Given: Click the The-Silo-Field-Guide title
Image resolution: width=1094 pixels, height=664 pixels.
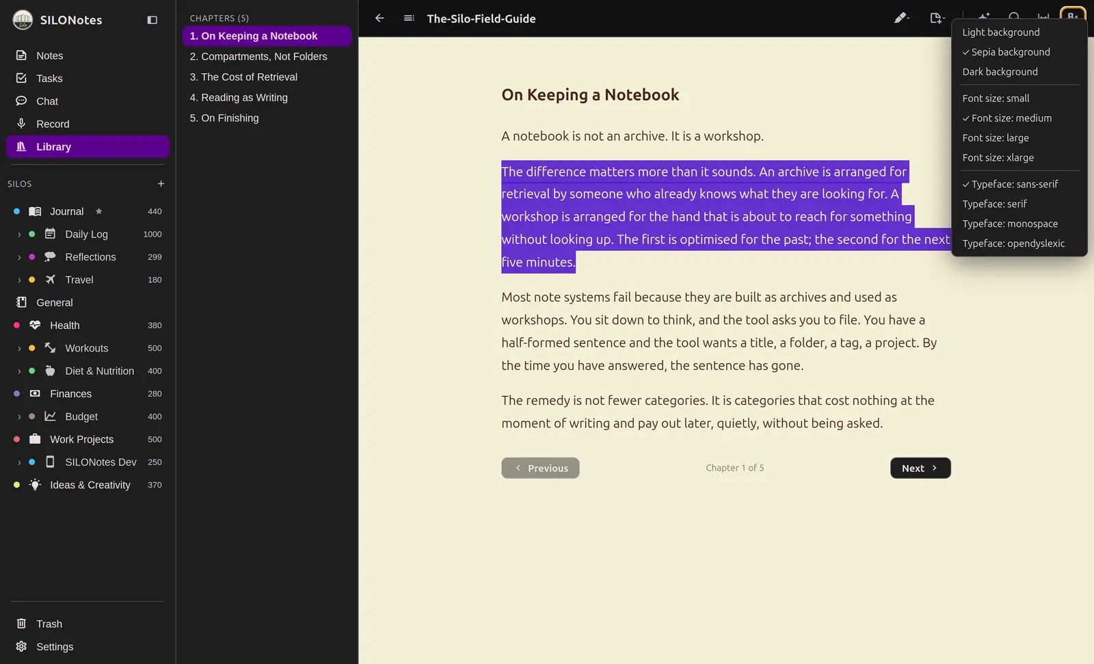Looking at the screenshot, I should pyautogui.click(x=481, y=18).
